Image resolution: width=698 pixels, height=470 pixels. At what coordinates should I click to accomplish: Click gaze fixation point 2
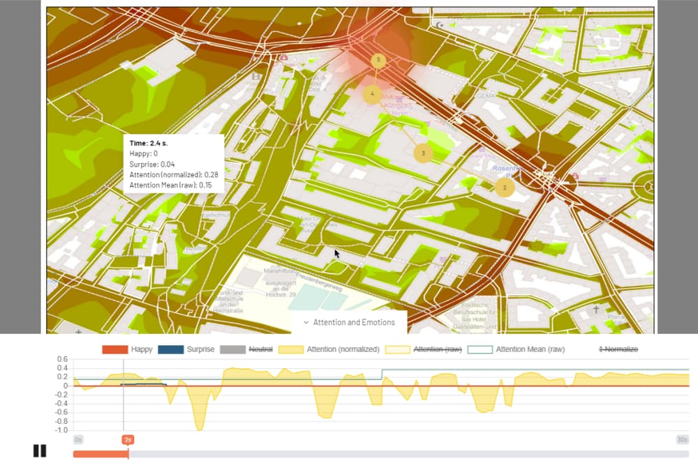tap(505, 187)
